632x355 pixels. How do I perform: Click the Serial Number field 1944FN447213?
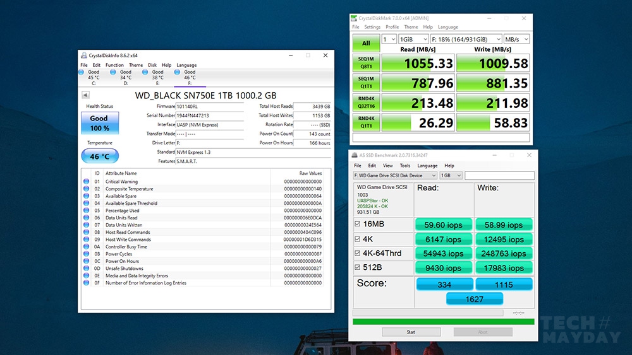(x=210, y=115)
